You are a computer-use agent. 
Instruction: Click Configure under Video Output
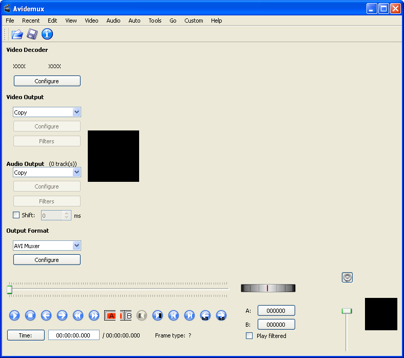[x=47, y=126]
